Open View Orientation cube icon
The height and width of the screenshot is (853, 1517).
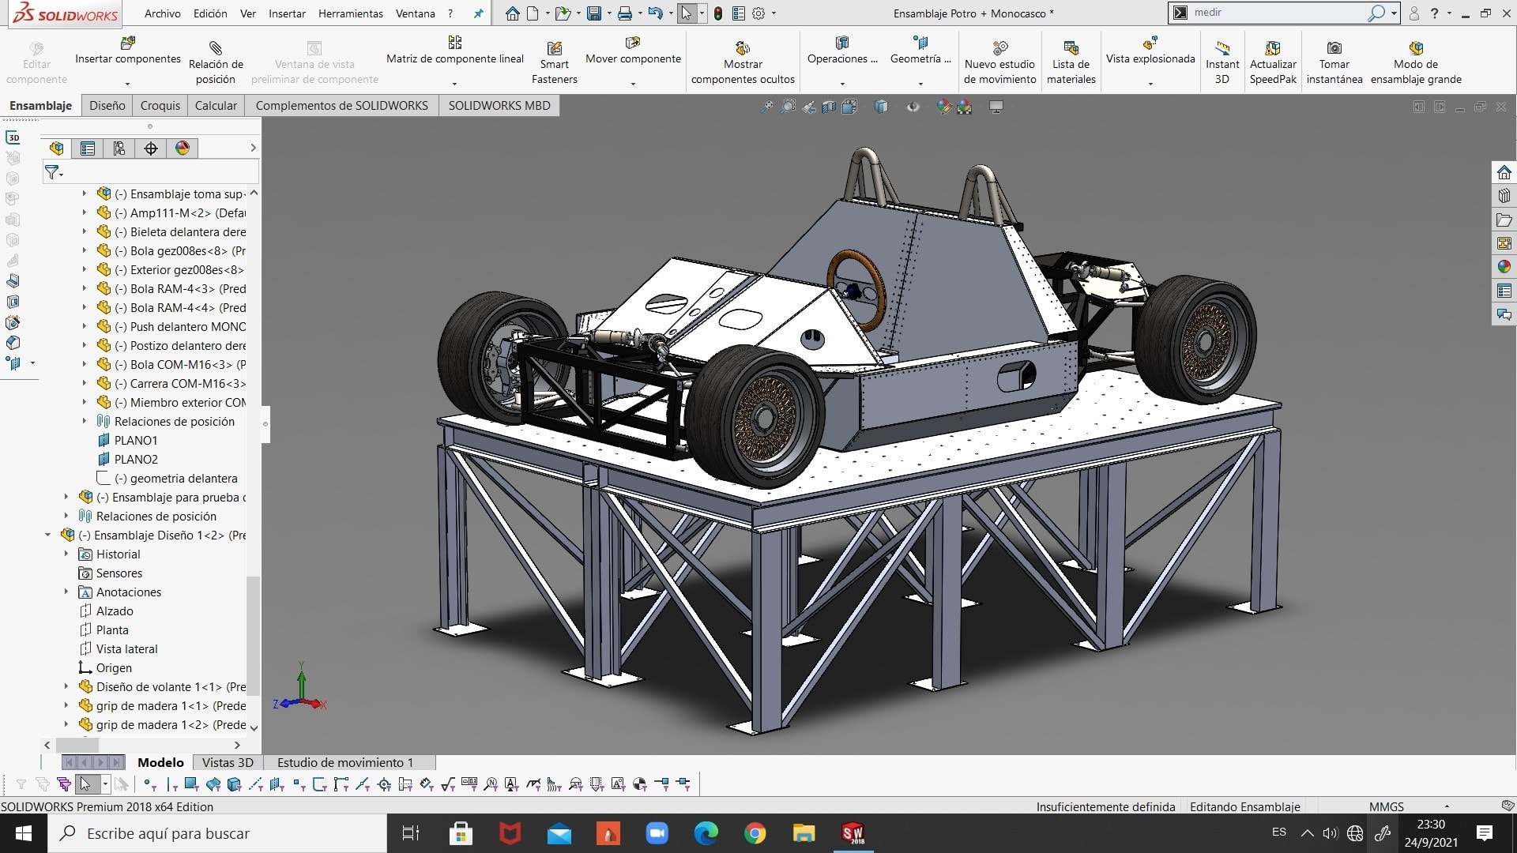(849, 107)
